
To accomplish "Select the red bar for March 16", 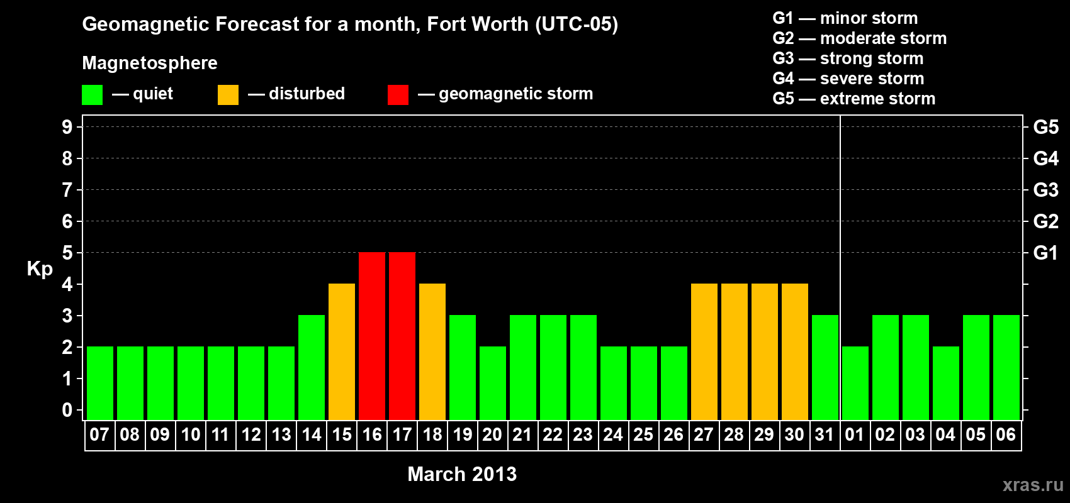I will coord(372,336).
